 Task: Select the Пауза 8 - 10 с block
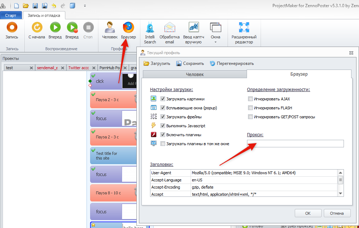[x=113, y=193]
